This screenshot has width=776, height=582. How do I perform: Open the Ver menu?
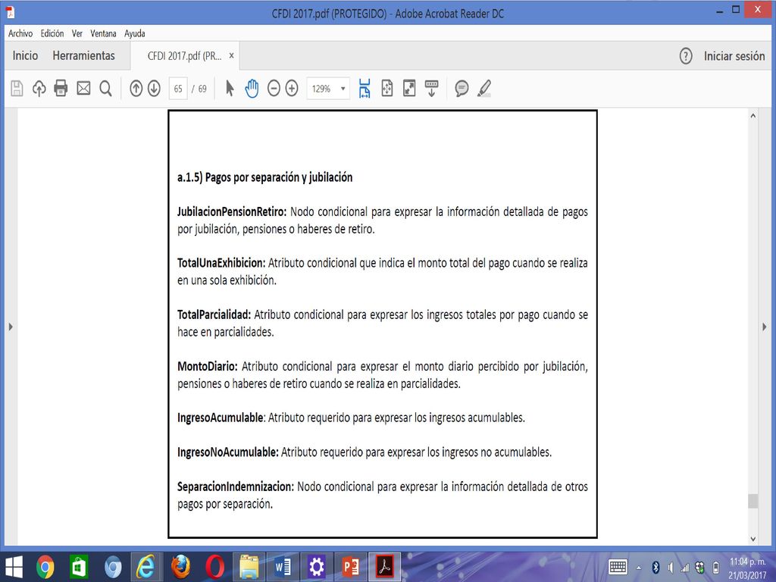(x=77, y=33)
